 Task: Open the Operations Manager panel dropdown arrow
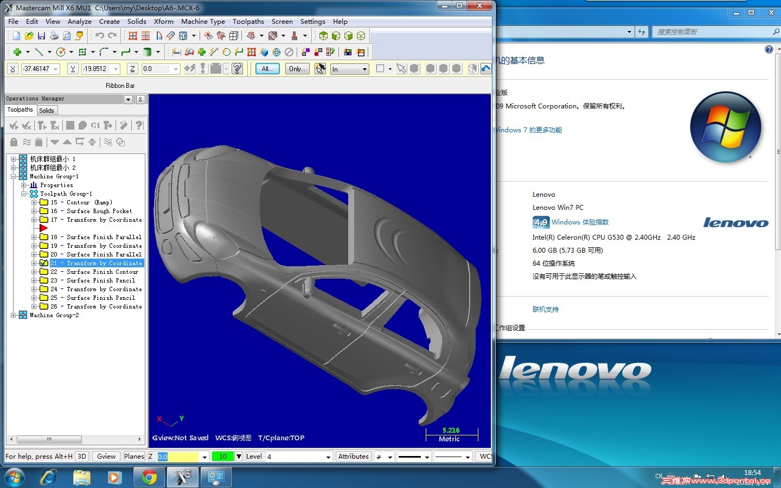click(129, 99)
